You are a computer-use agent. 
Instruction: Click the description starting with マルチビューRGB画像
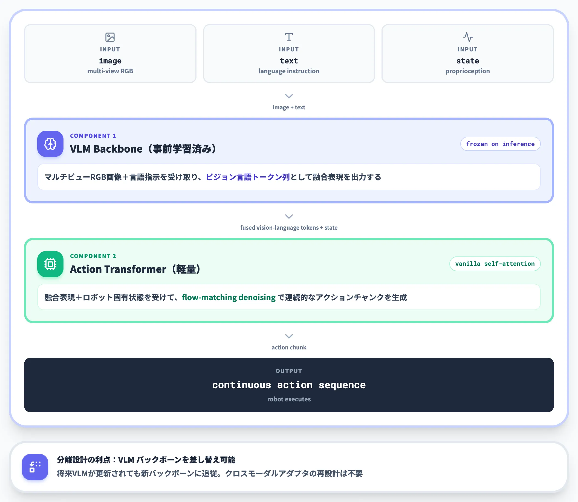point(213,177)
